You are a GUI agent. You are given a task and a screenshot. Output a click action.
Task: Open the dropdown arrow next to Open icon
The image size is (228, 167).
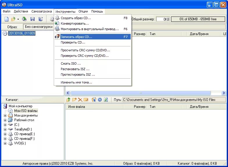click(18, 19)
